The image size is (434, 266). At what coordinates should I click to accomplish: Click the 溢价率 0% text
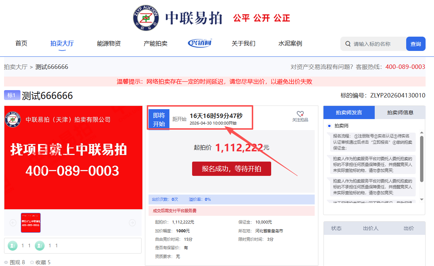tap(200, 199)
